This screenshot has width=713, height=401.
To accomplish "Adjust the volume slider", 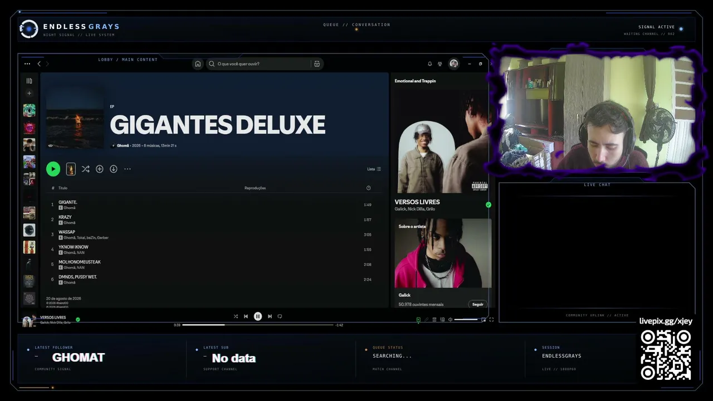I will pos(466,320).
